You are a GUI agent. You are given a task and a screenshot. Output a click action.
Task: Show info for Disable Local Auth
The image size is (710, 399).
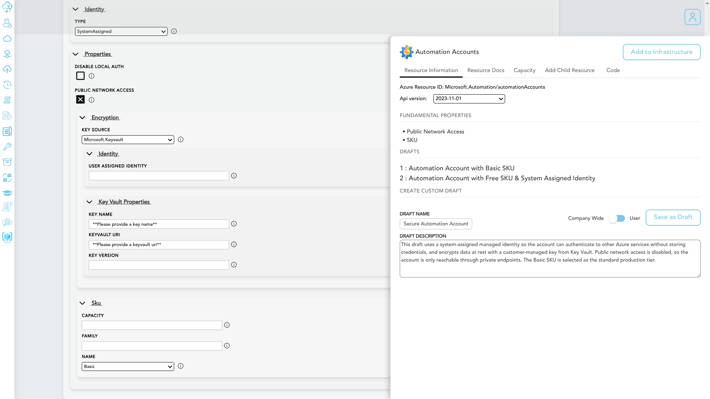[x=91, y=76]
